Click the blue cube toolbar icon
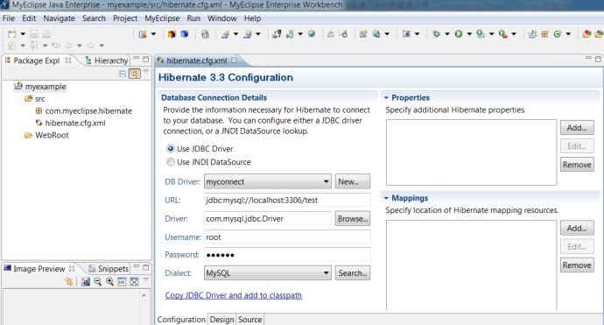 (185, 34)
